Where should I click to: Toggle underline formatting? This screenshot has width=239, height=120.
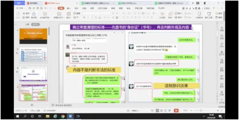click(x=92, y=18)
